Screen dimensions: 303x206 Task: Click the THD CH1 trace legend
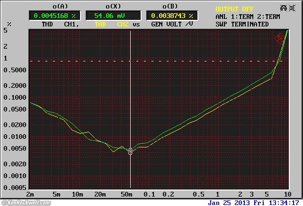pyautogui.click(x=61, y=24)
